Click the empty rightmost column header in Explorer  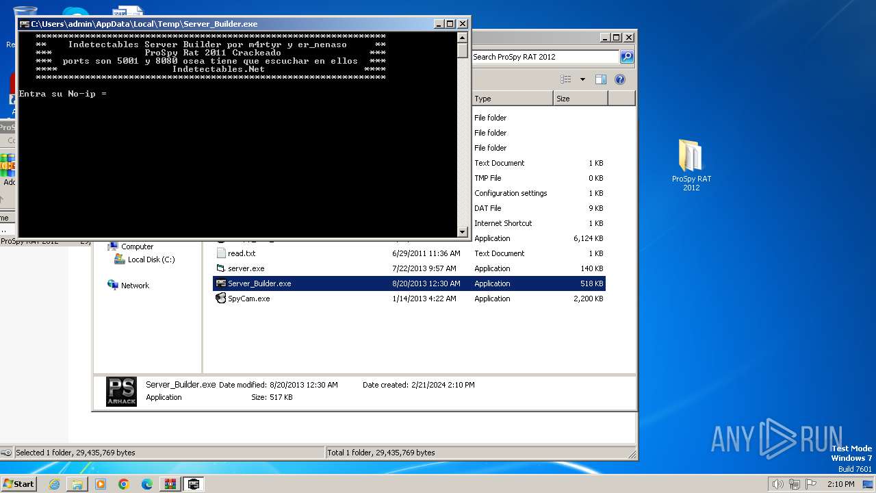(x=621, y=99)
